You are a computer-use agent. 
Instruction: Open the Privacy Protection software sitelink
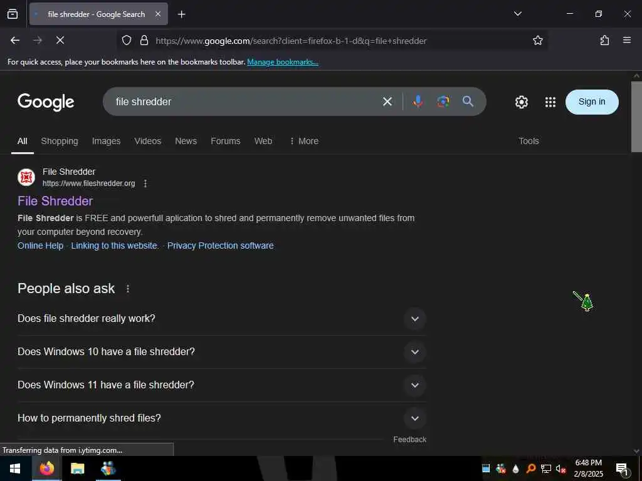(220, 246)
